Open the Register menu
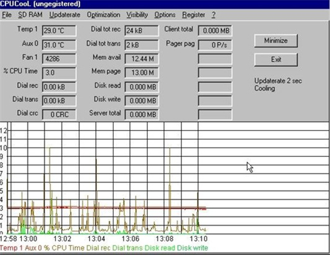This screenshot has height=255, width=330. pyautogui.click(x=194, y=14)
